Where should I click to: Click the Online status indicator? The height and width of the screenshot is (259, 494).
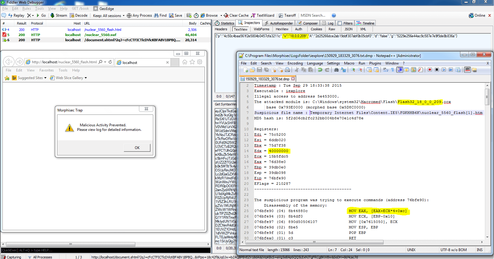[477, 15]
